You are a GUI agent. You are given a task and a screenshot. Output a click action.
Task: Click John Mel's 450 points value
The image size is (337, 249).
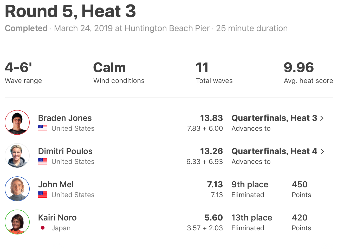(x=300, y=184)
